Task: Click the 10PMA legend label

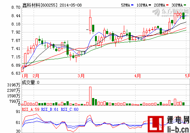Action: (142, 5)
